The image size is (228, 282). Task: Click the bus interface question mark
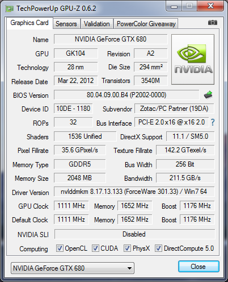coord(213,122)
